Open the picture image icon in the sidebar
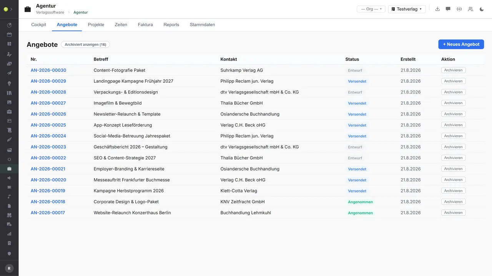Viewport: 492px width, 276px height. click(9, 102)
